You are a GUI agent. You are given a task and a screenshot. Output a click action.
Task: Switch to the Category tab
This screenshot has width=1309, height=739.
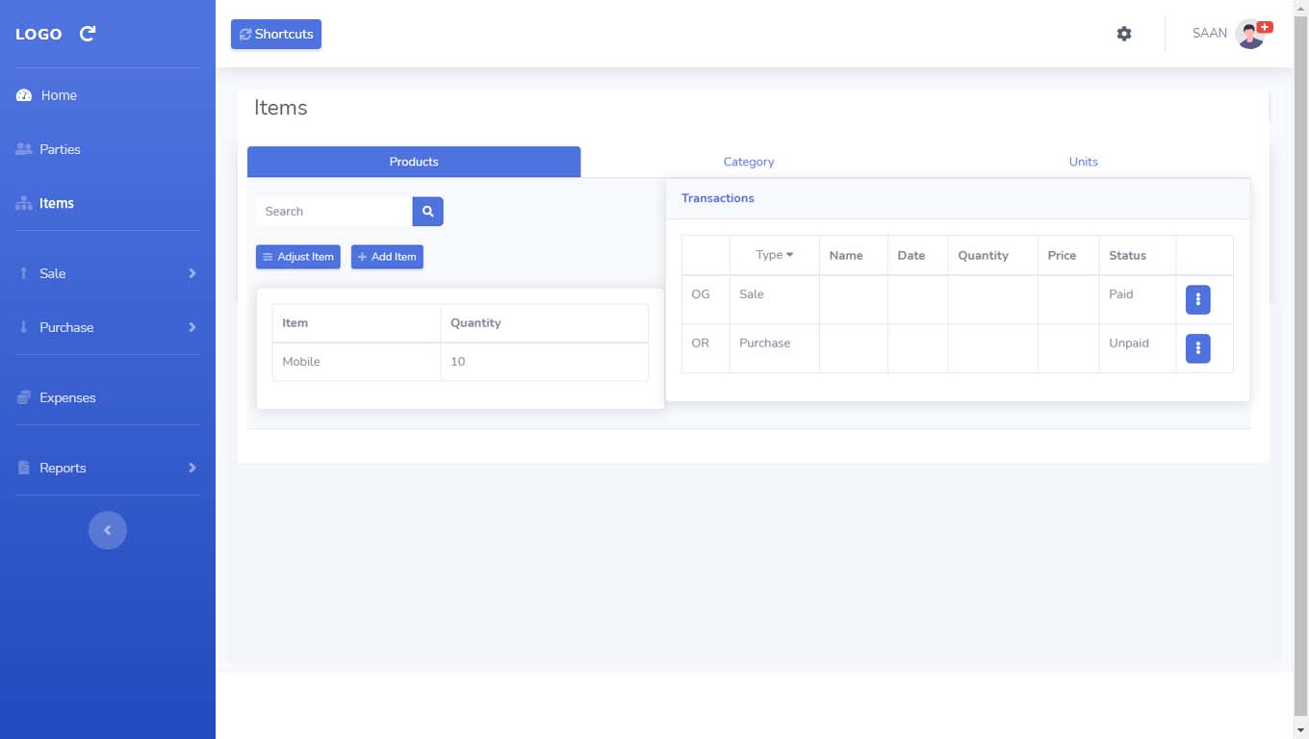click(749, 162)
